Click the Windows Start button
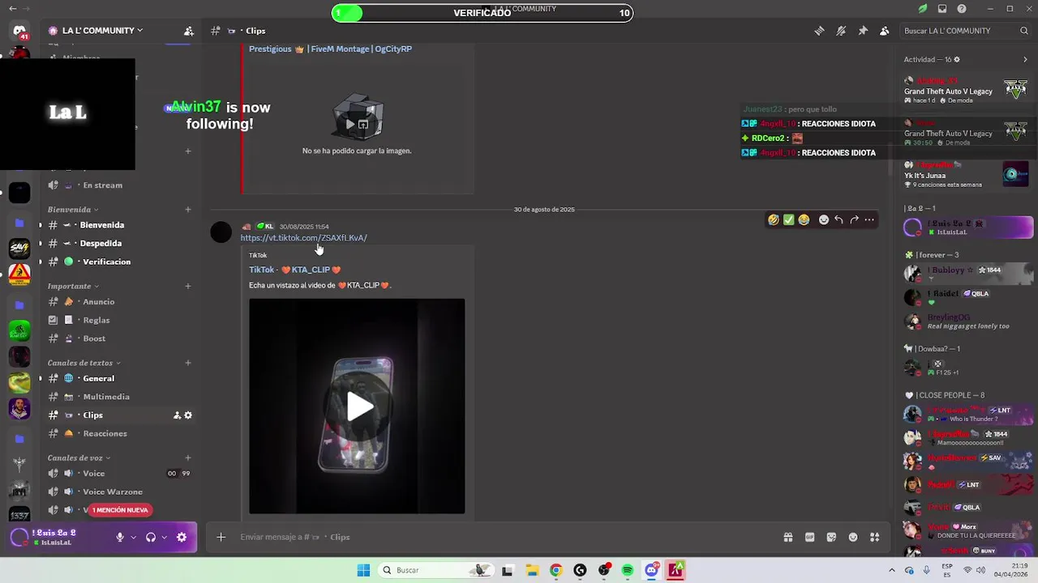Screen dimensions: 1038x583 (363, 570)
